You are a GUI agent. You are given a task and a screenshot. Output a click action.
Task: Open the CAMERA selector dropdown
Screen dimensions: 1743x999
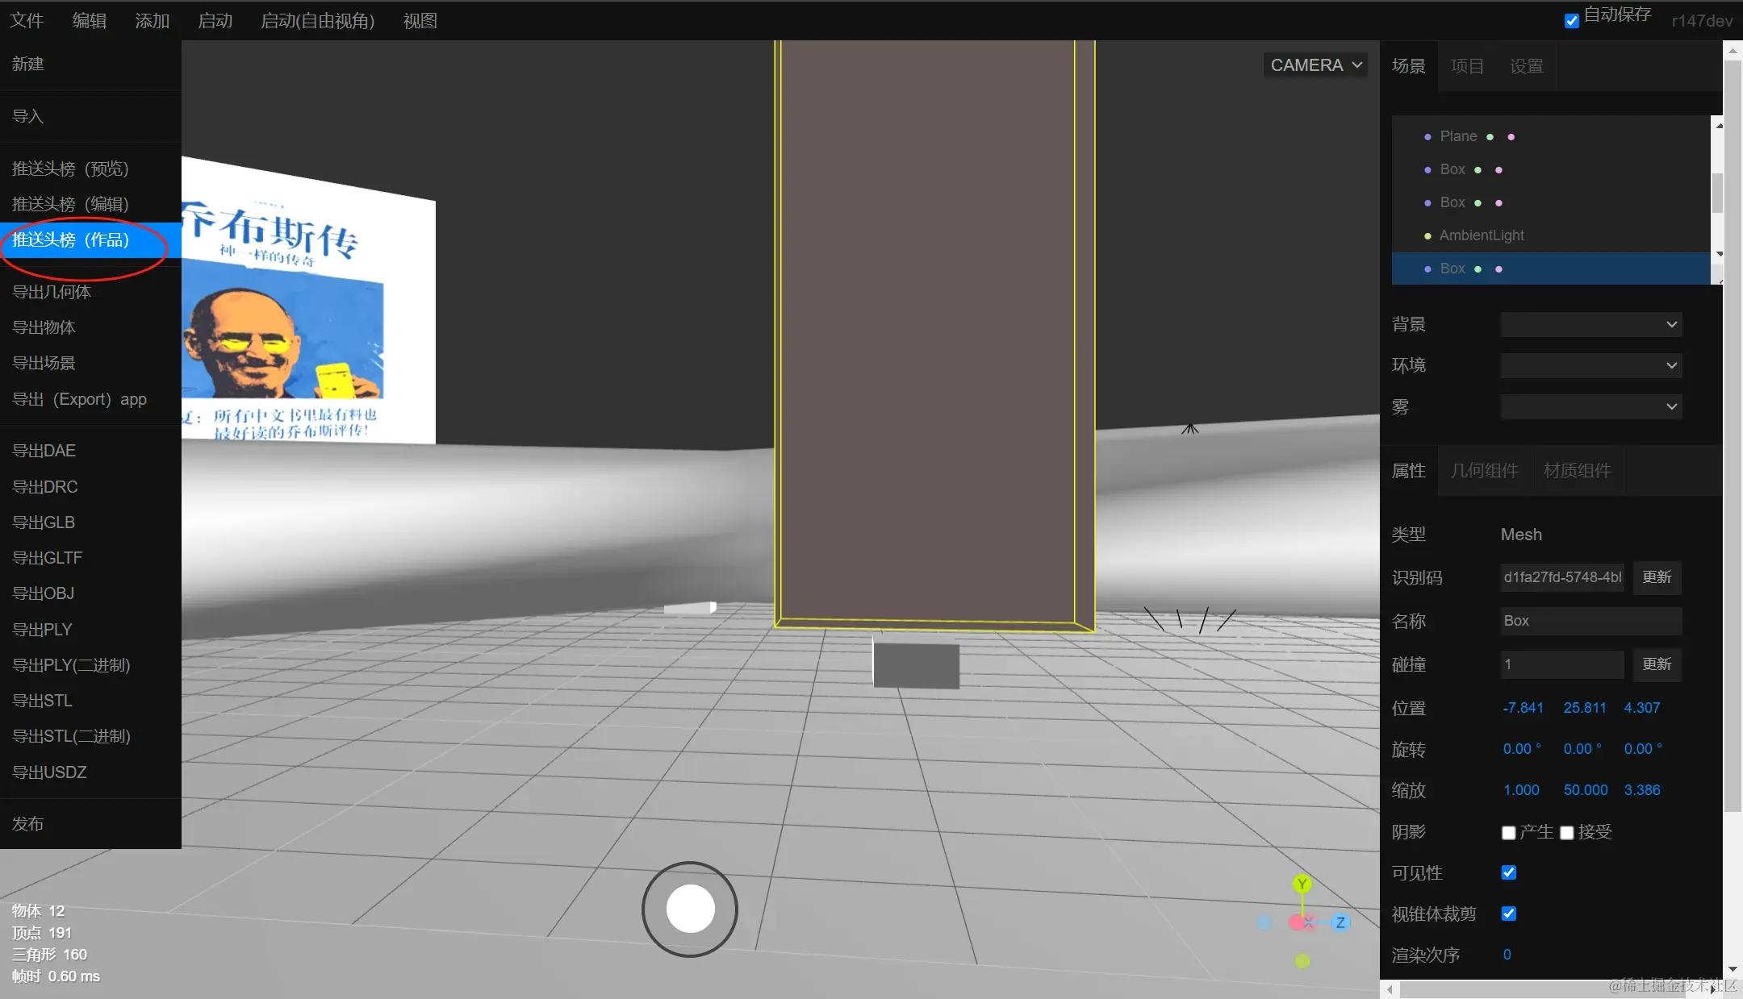[1315, 65]
